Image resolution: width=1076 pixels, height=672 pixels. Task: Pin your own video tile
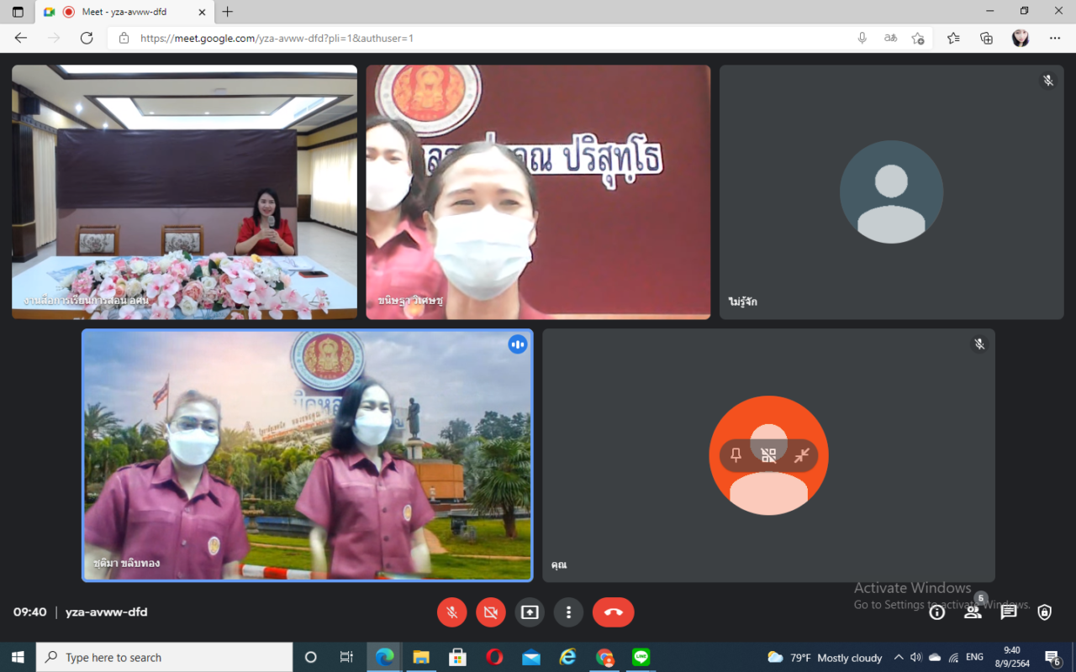click(736, 455)
